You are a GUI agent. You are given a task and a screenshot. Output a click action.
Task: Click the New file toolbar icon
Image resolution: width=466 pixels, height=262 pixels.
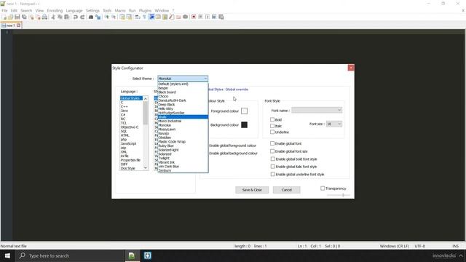(4, 17)
